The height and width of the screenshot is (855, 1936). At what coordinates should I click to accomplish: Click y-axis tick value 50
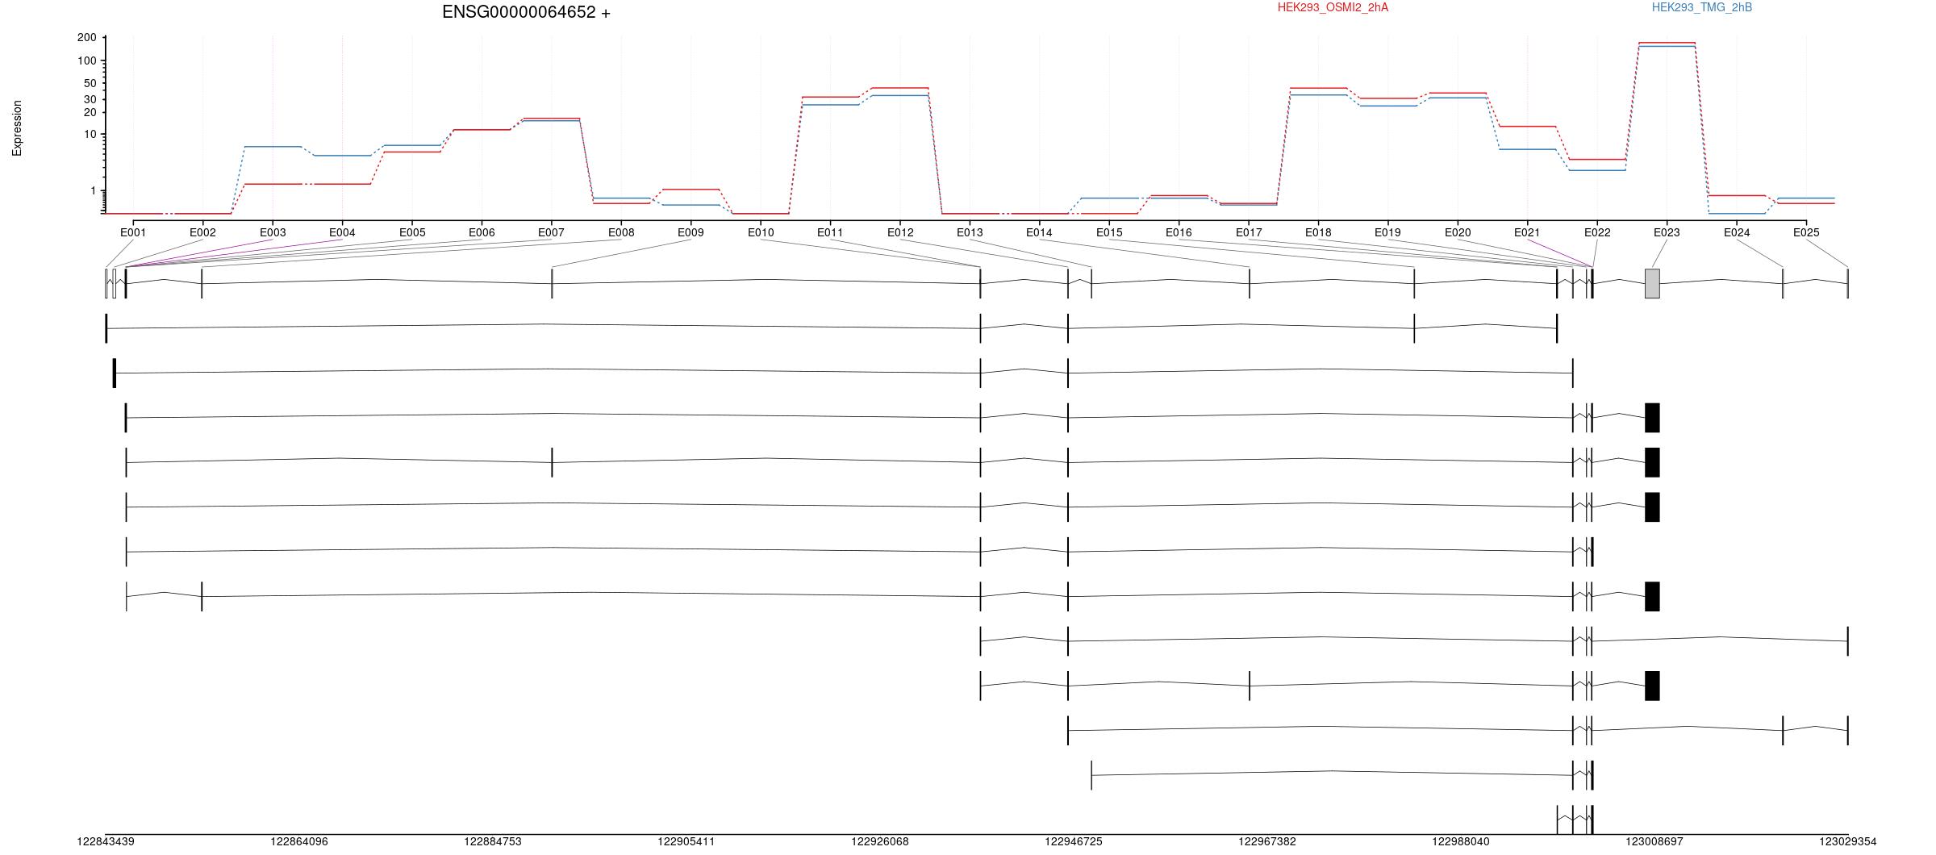tap(90, 84)
